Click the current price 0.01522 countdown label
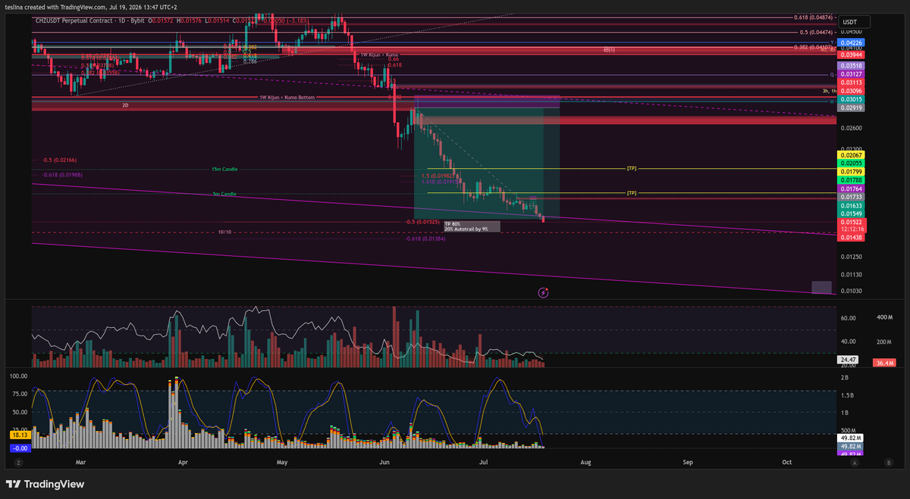Image resolution: width=910 pixels, height=499 pixels. 850,226
